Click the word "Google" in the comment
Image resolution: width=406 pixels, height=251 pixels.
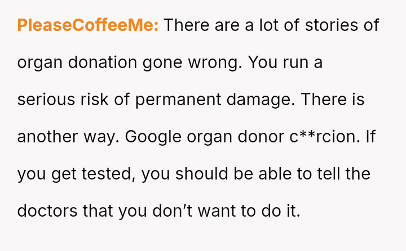153,137
